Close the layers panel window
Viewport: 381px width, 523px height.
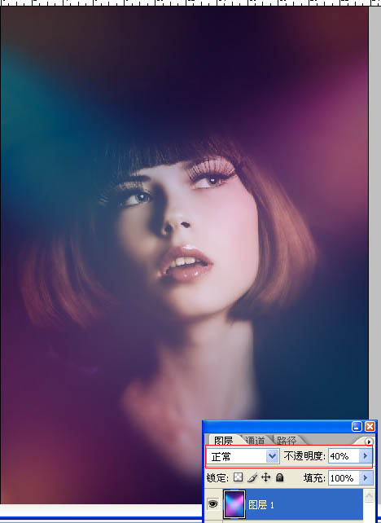point(370,426)
